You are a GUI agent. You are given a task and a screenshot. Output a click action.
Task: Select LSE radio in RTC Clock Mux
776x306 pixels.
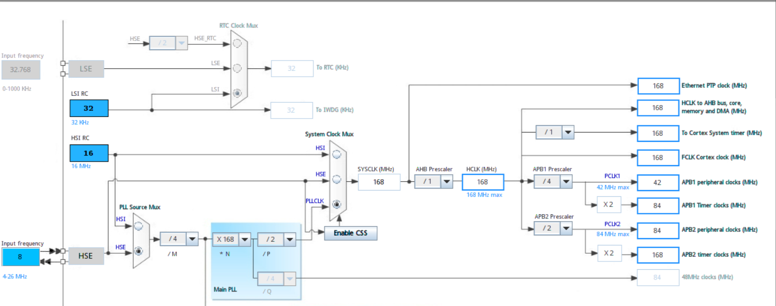[x=237, y=68]
